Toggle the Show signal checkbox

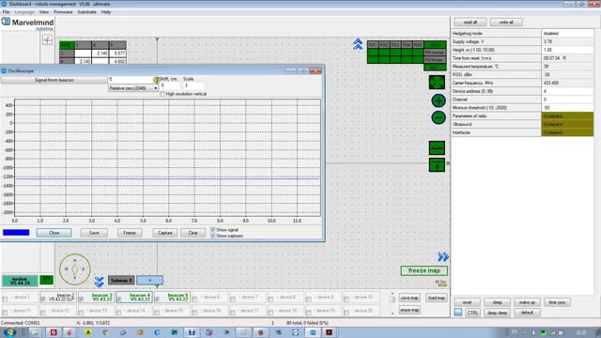pos(213,229)
